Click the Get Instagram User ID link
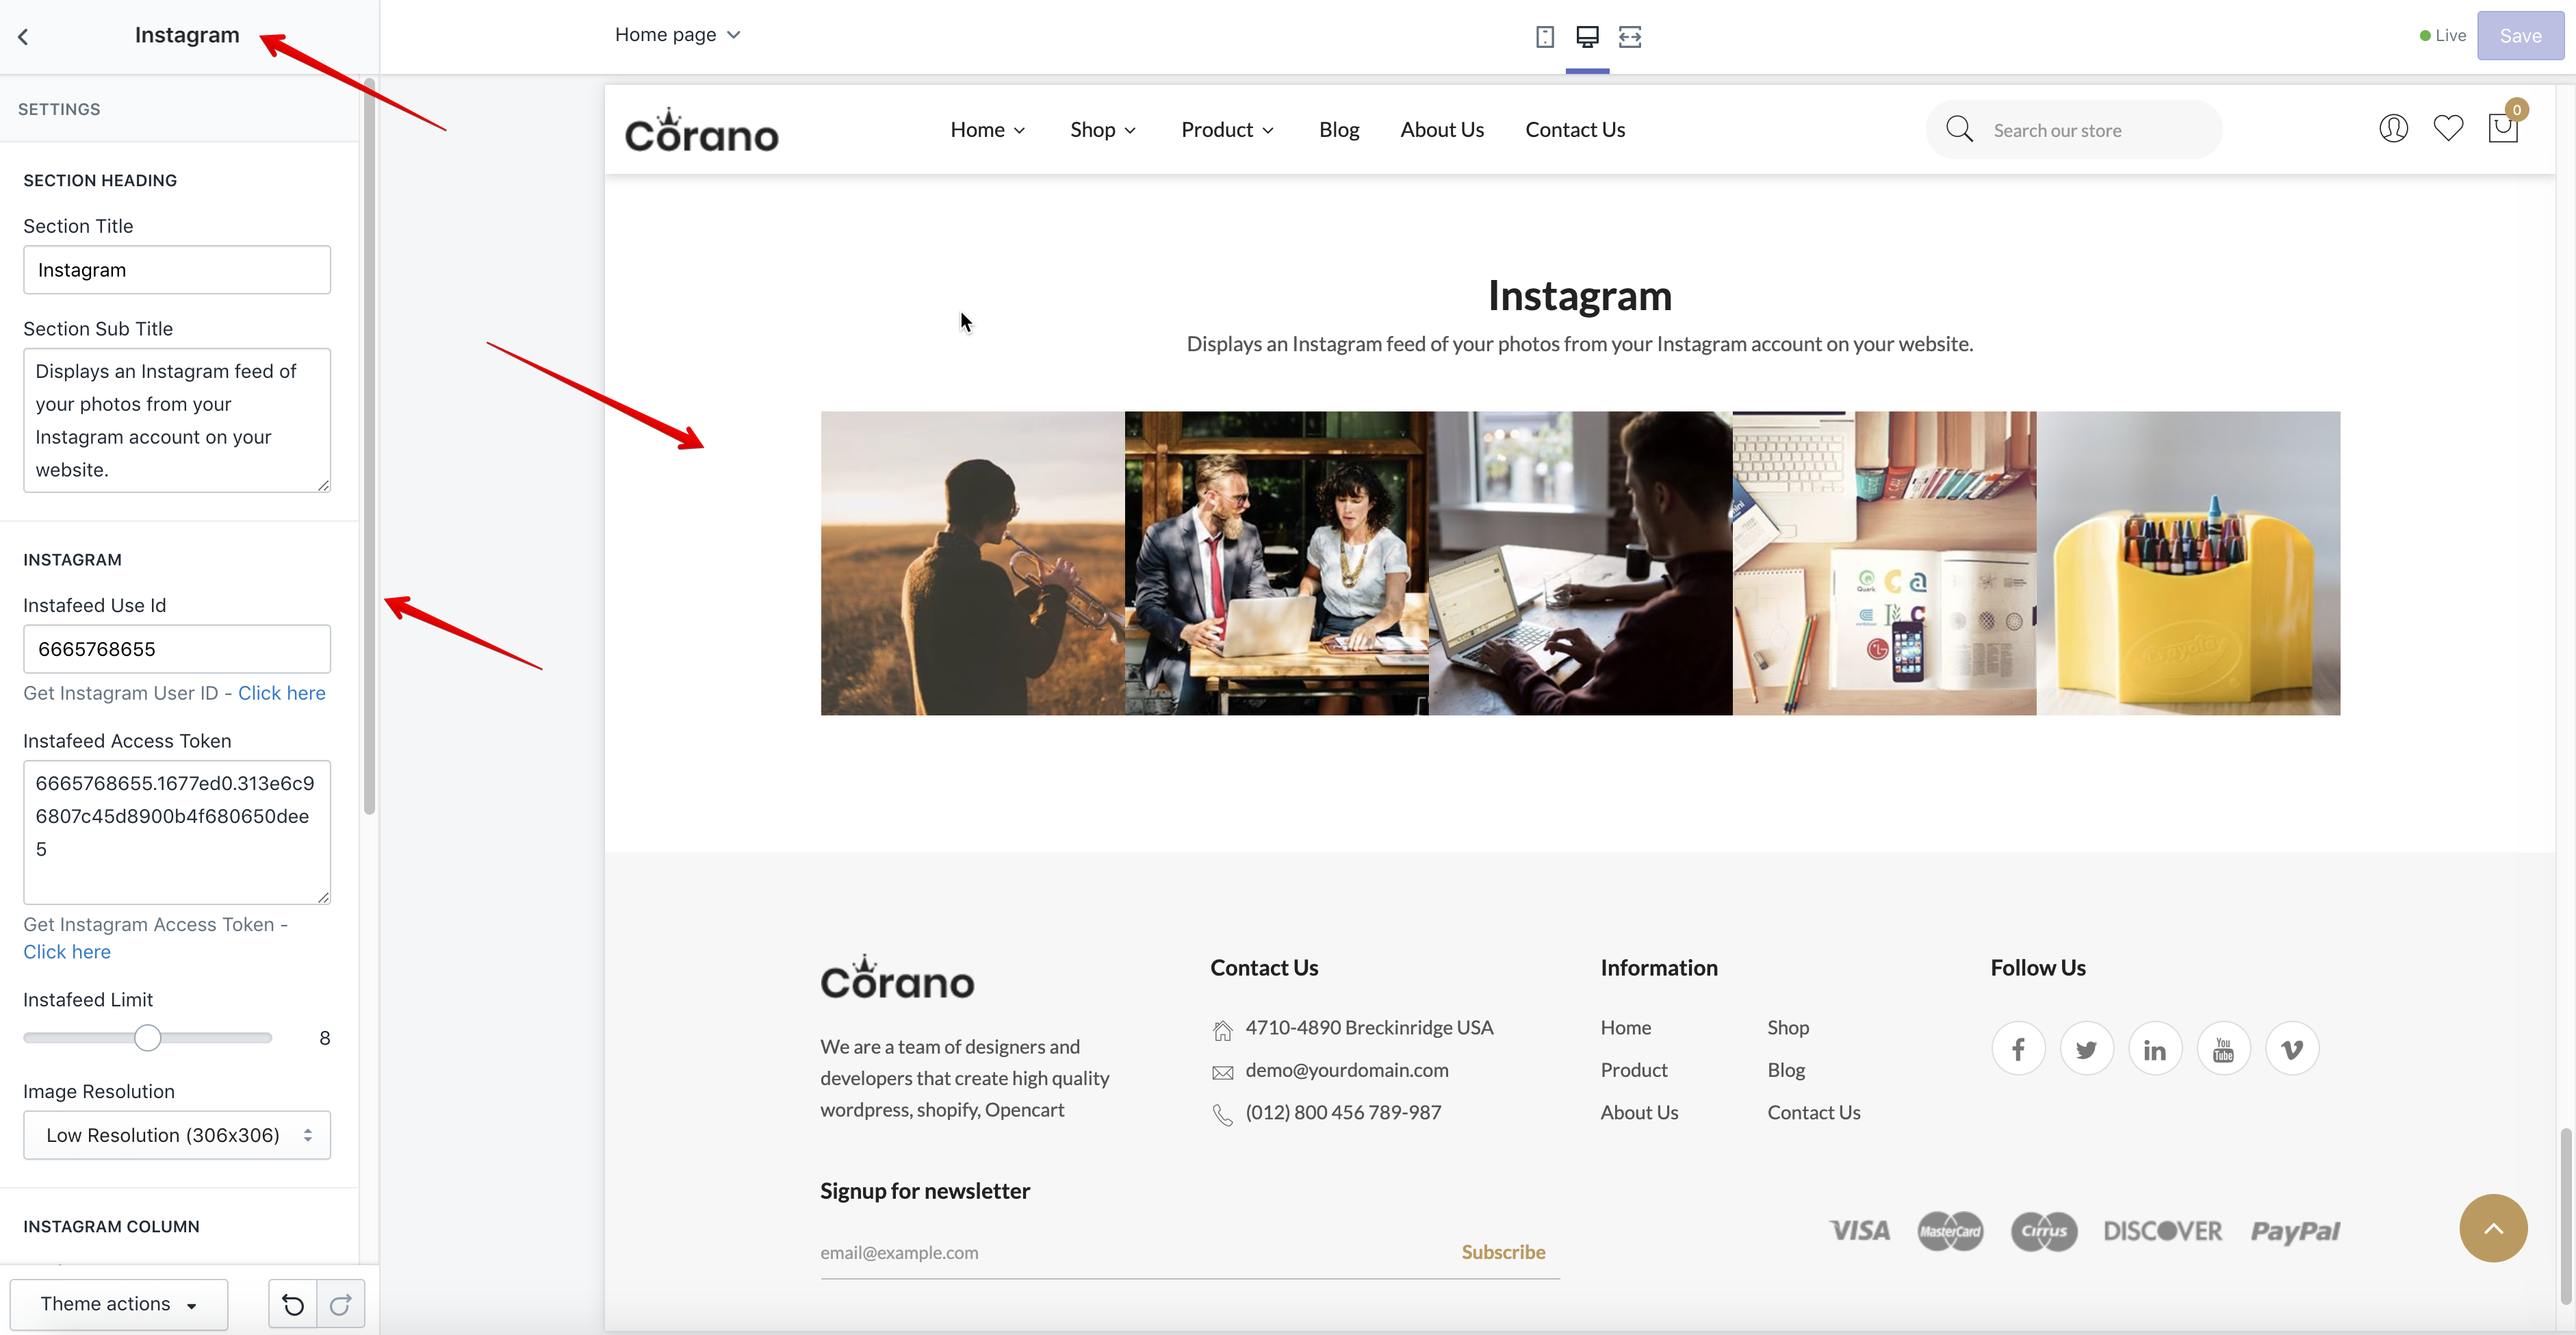Viewport: 2576px width, 1335px height. tap(281, 693)
